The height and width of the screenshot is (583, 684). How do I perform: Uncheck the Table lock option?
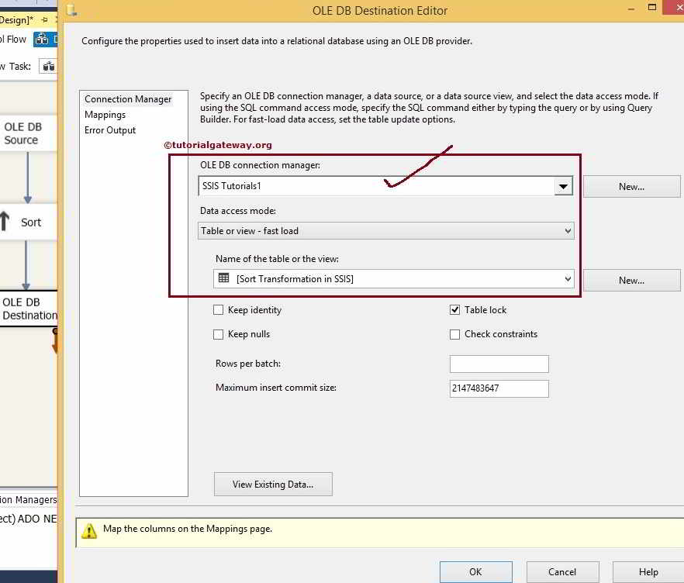454,309
